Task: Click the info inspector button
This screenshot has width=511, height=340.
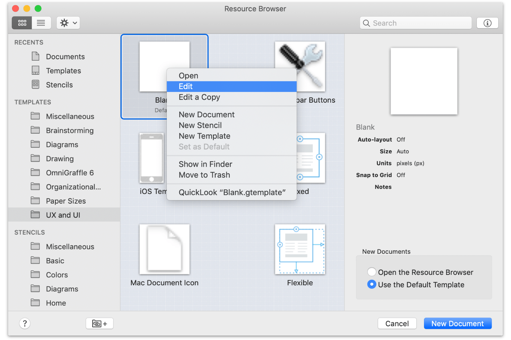Action: tap(487, 23)
